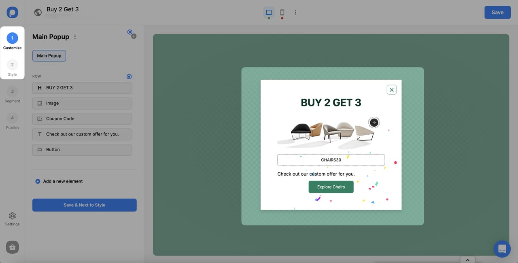The width and height of the screenshot is (518, 263).
Task: Close the popup preview with X
Action: pos(391,90)
